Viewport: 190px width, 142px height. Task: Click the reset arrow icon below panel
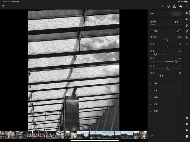(x=152, y=136)
